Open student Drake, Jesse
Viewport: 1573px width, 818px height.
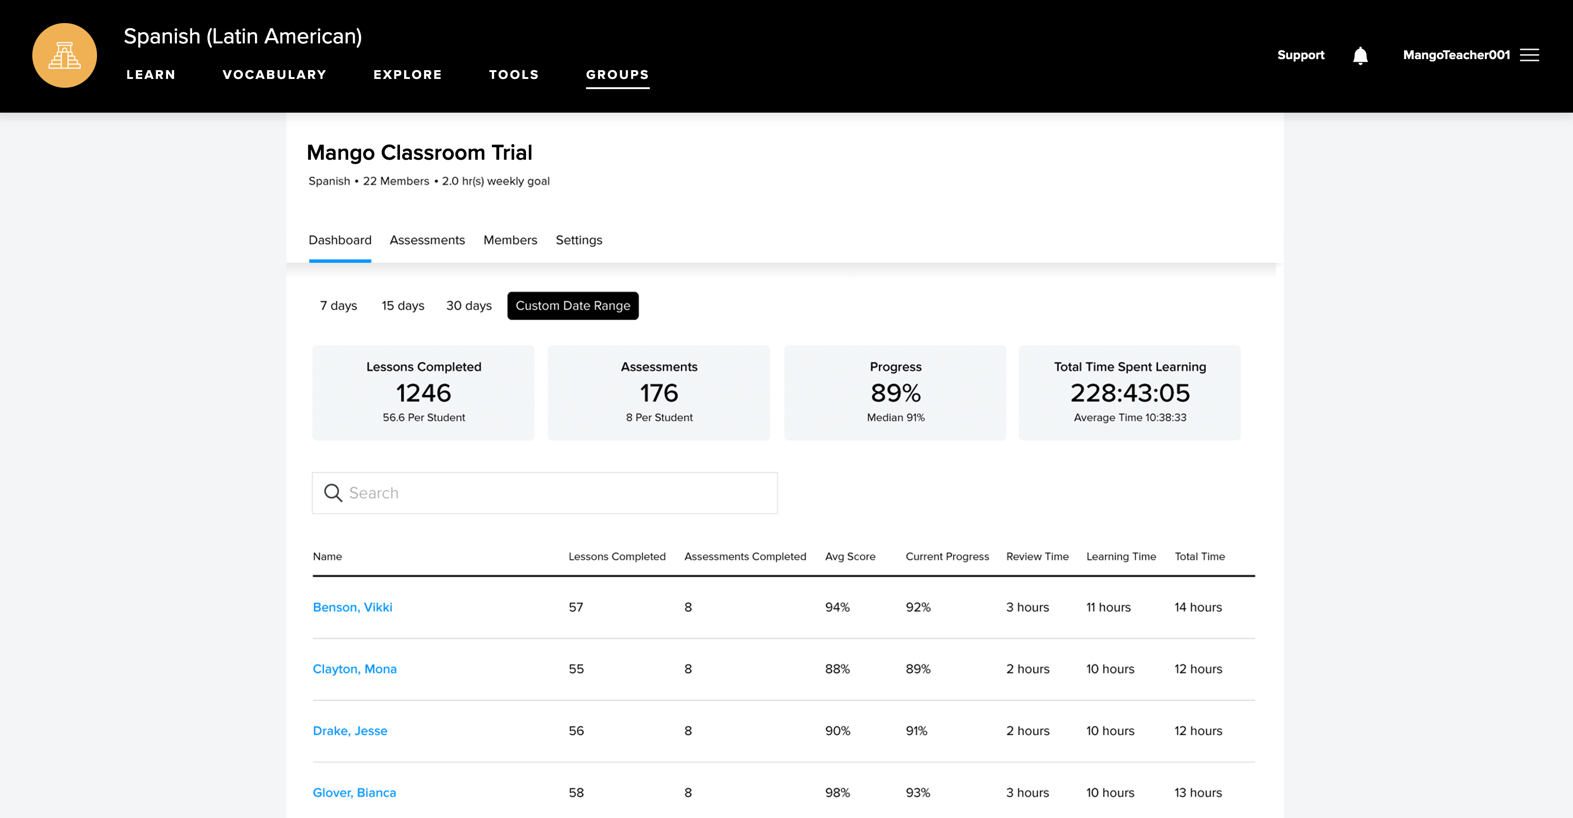tap(349, 730)
